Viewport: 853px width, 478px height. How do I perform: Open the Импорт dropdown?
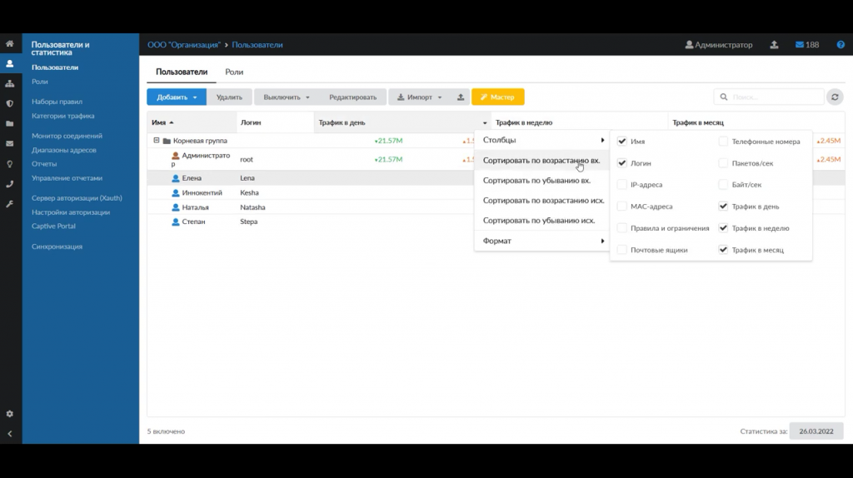420,97
